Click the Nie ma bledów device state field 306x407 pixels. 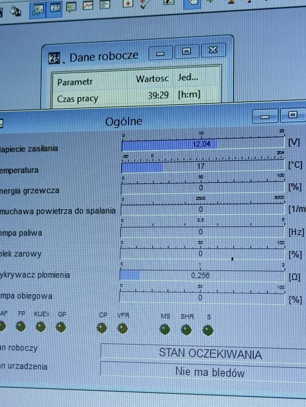(x=204, y=372)
